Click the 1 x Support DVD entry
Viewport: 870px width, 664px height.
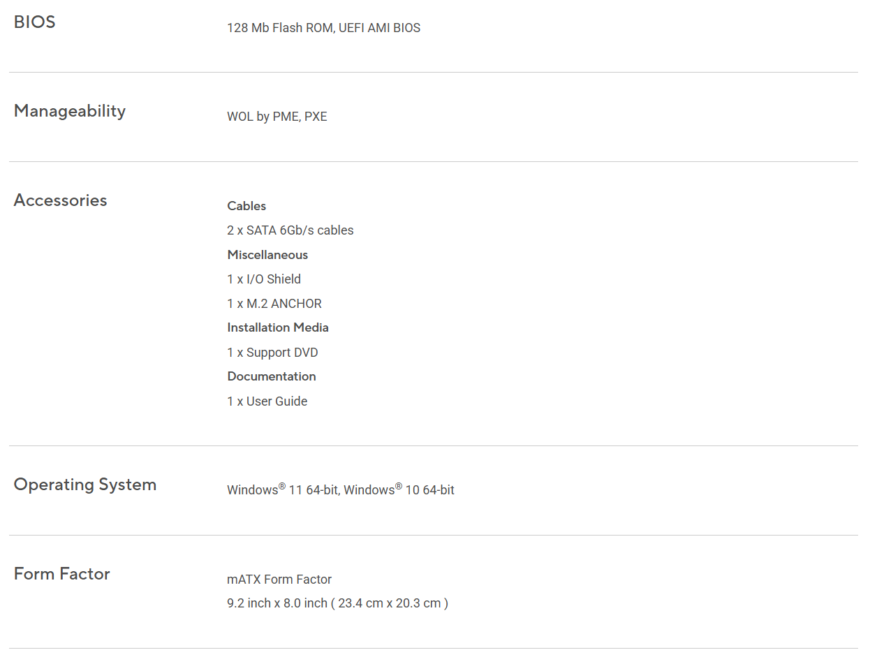[272, 353]
